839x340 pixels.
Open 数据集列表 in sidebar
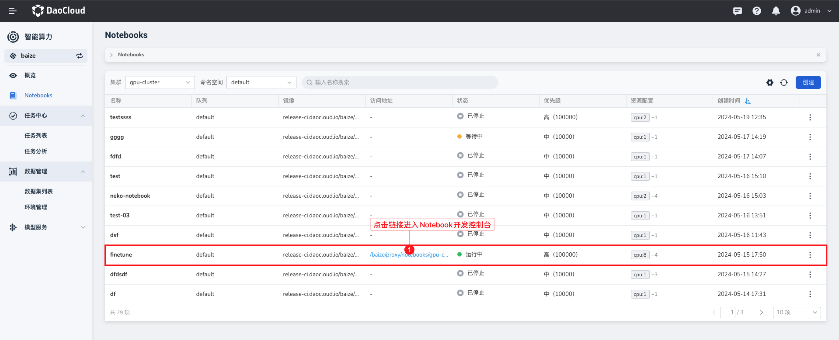[x=38, y=192]
